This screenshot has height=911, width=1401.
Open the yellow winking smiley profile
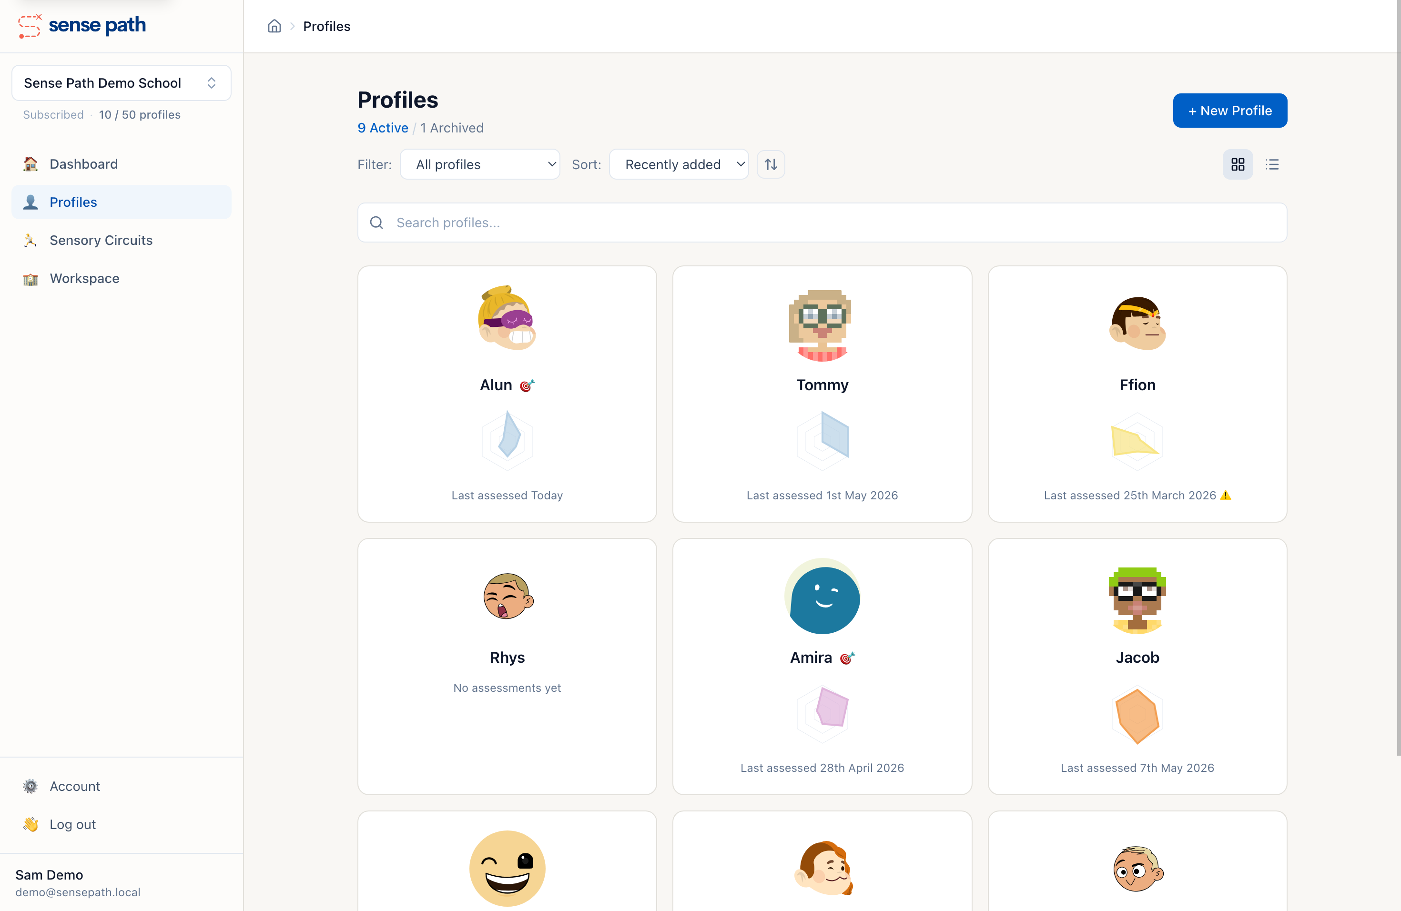[507, 869]
